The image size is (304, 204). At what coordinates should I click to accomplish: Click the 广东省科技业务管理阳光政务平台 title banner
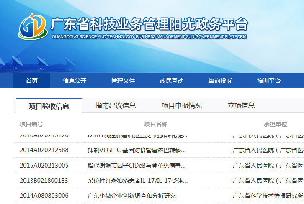149,25
